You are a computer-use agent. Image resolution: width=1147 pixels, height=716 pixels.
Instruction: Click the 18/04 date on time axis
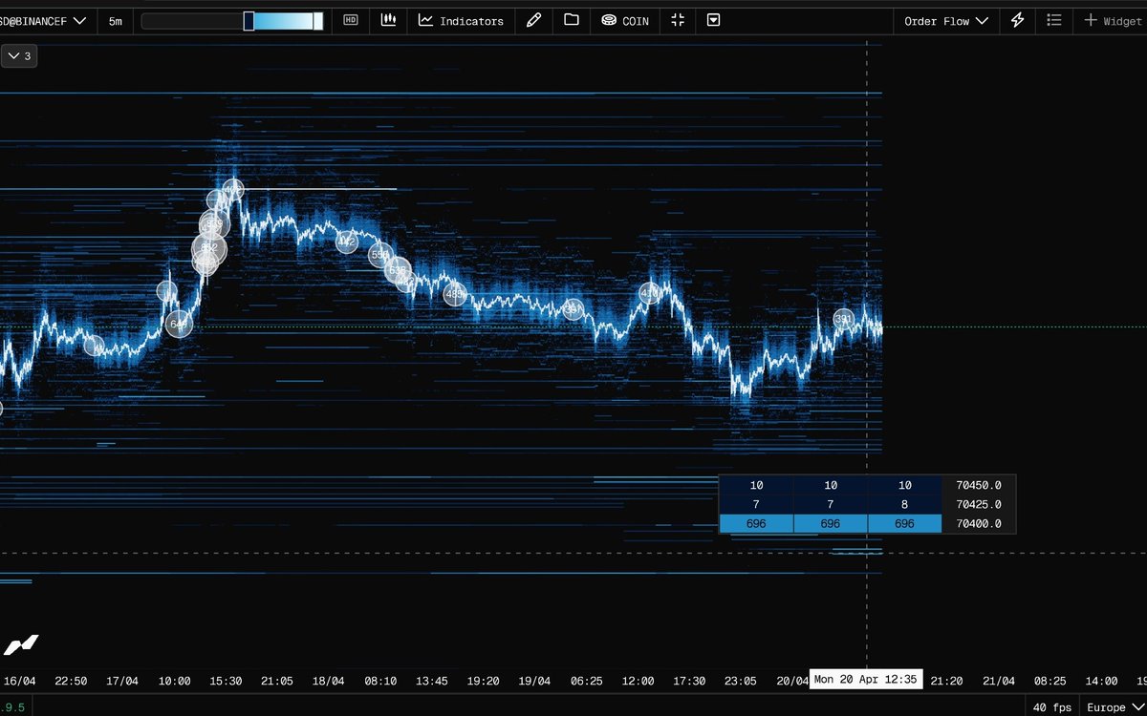pyautogui.click(x=328, y=681)
